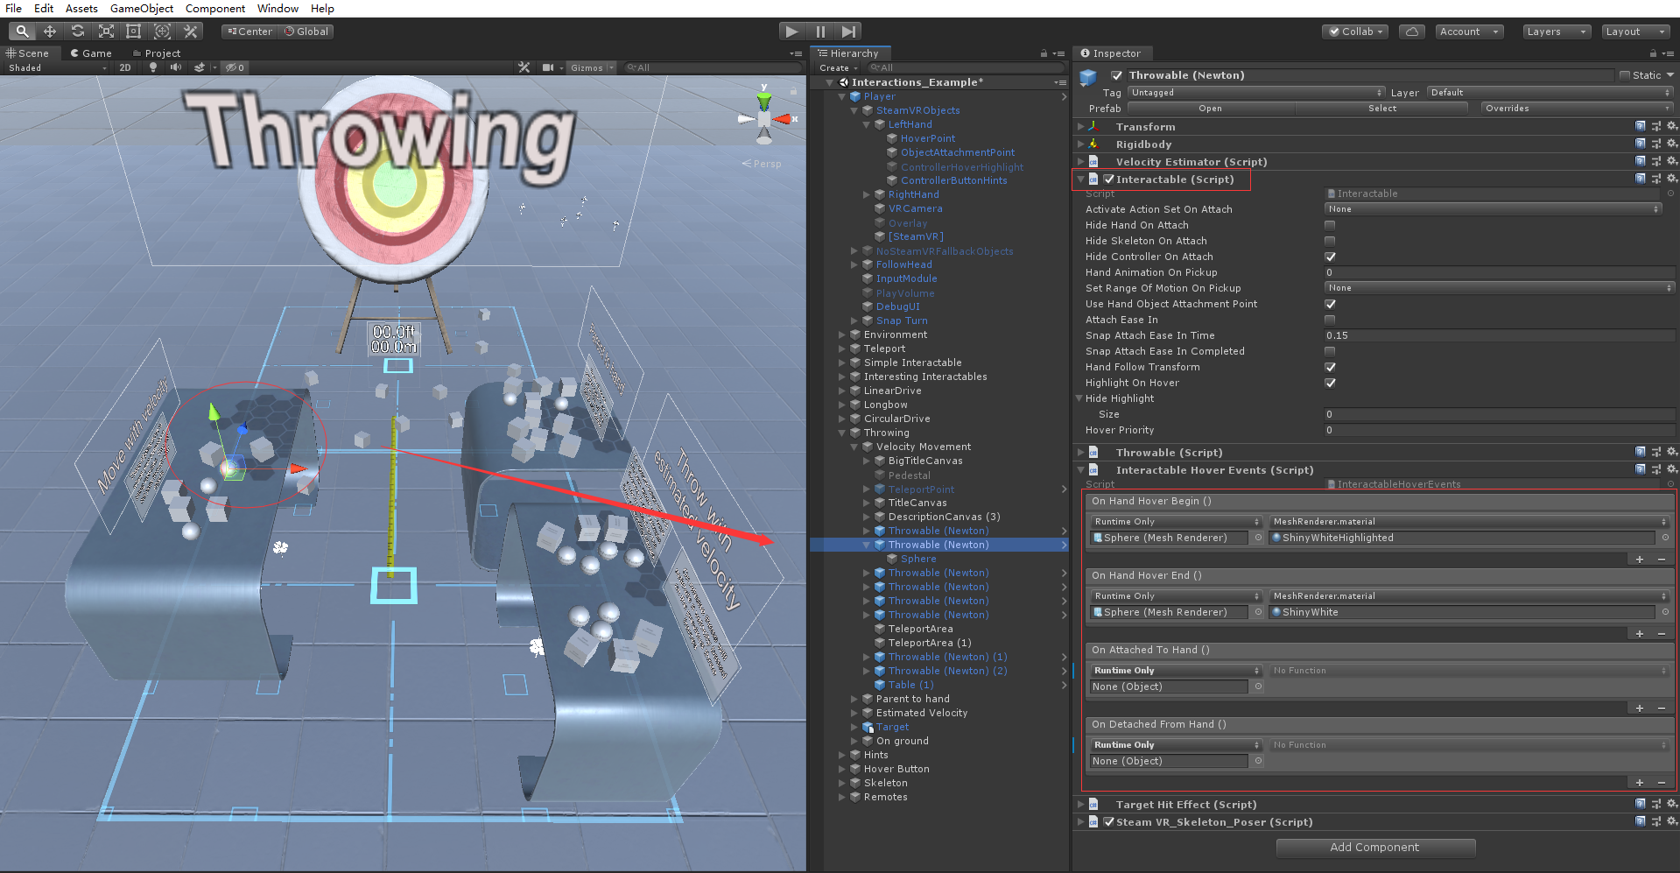Click the Play button

point(792,32)
